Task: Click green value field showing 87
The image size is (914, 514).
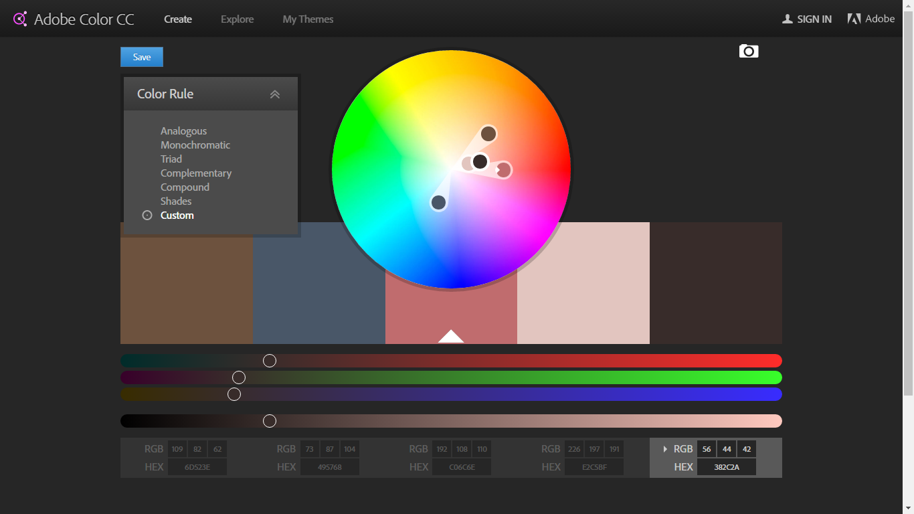Action: pos(330,449)
